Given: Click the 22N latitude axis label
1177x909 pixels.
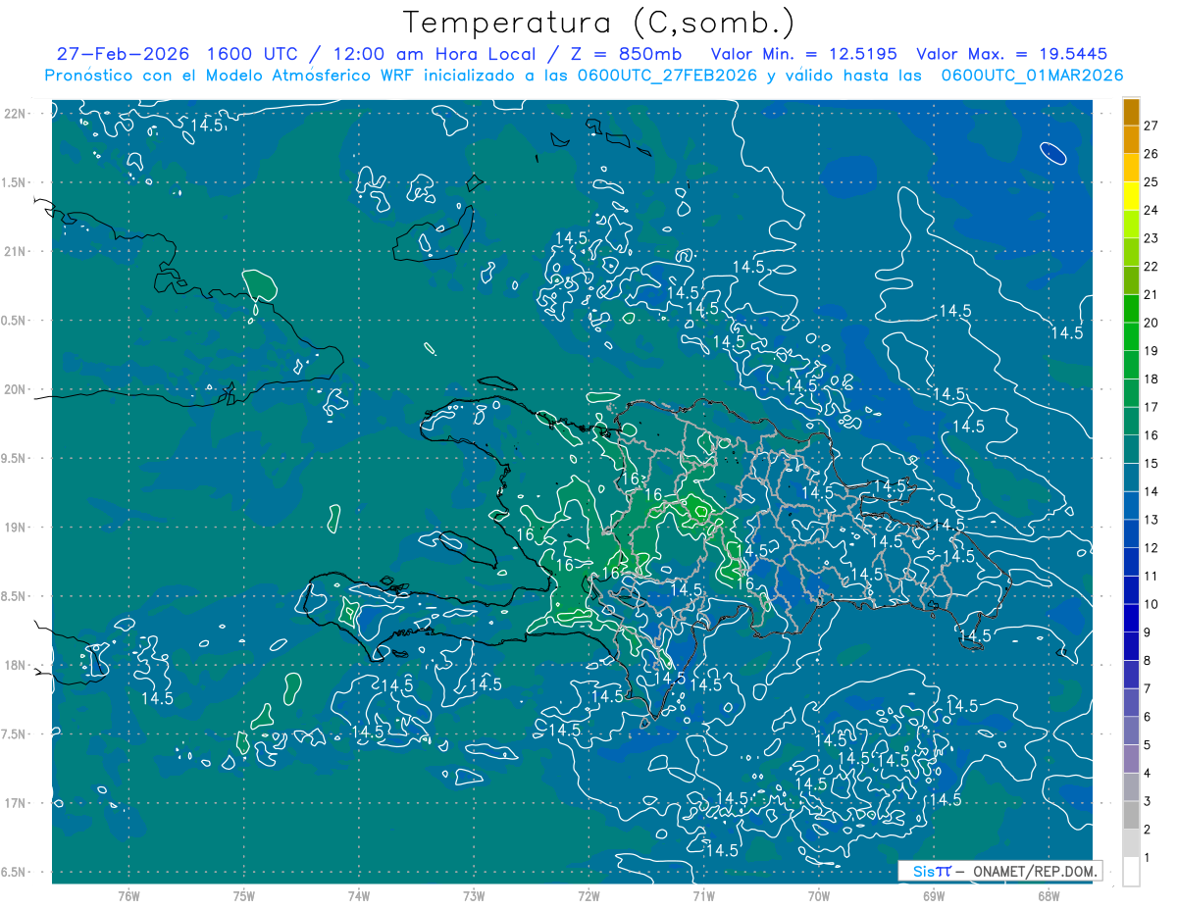Looking at the screenshot, I should 15,114.
